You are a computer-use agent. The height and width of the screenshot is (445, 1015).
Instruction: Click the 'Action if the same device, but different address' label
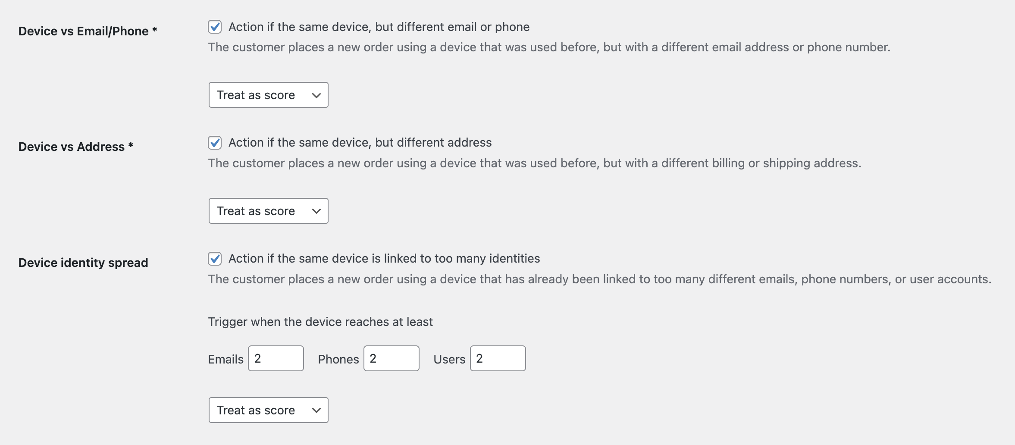point(360,143)
